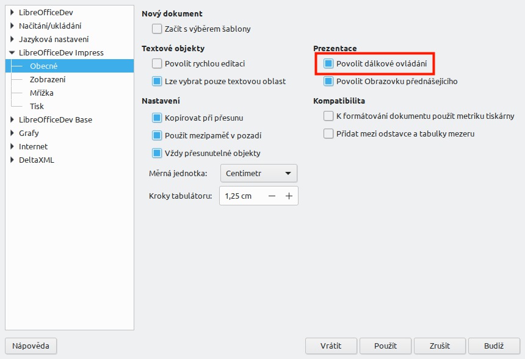
Task: Toggle Kopírovat při přesunu checkbox
Action: tap(157, 118)
